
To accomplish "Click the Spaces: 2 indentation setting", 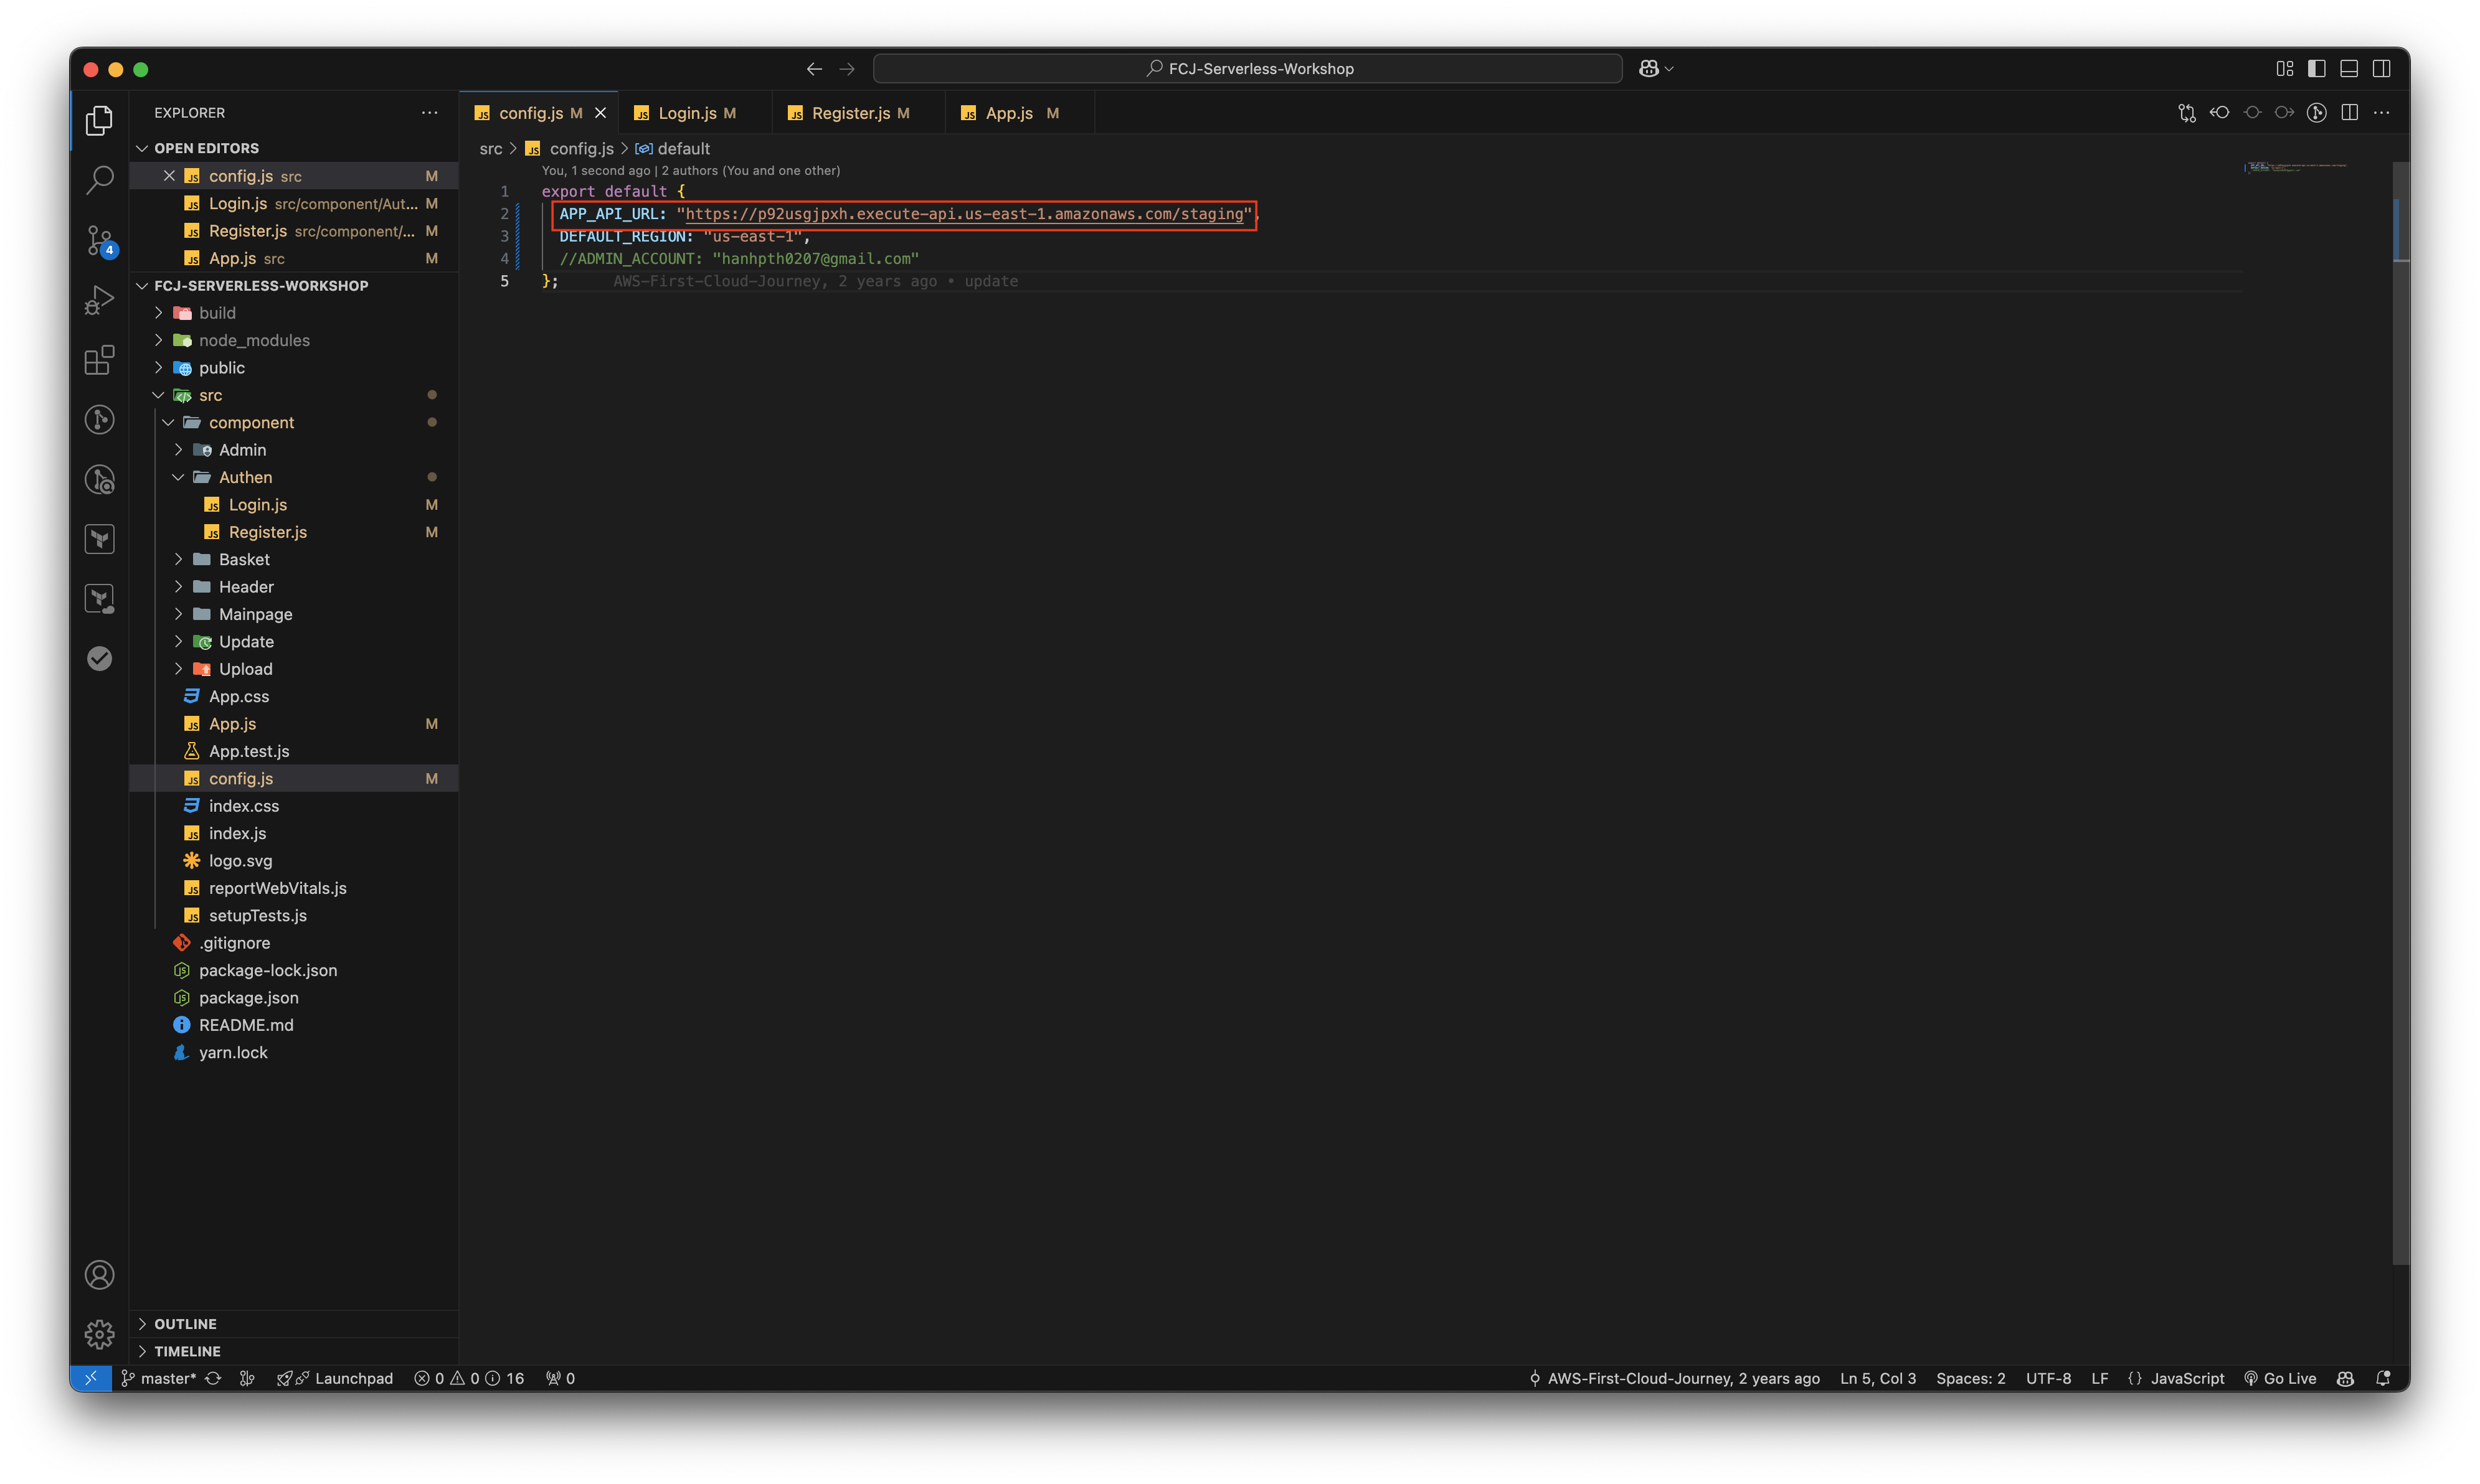I will click(x=1970, y=1378).
